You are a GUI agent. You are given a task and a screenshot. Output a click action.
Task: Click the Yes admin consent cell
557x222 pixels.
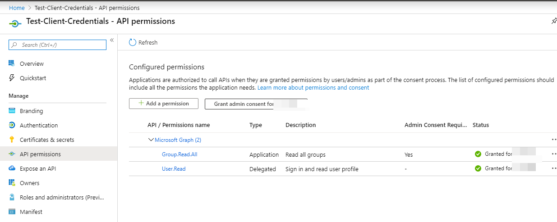coord(409,154)
